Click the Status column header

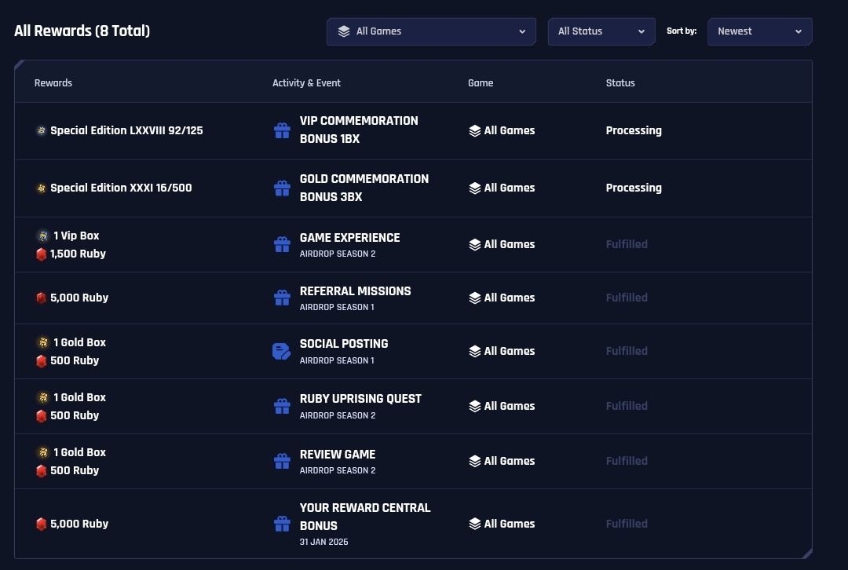620,82
